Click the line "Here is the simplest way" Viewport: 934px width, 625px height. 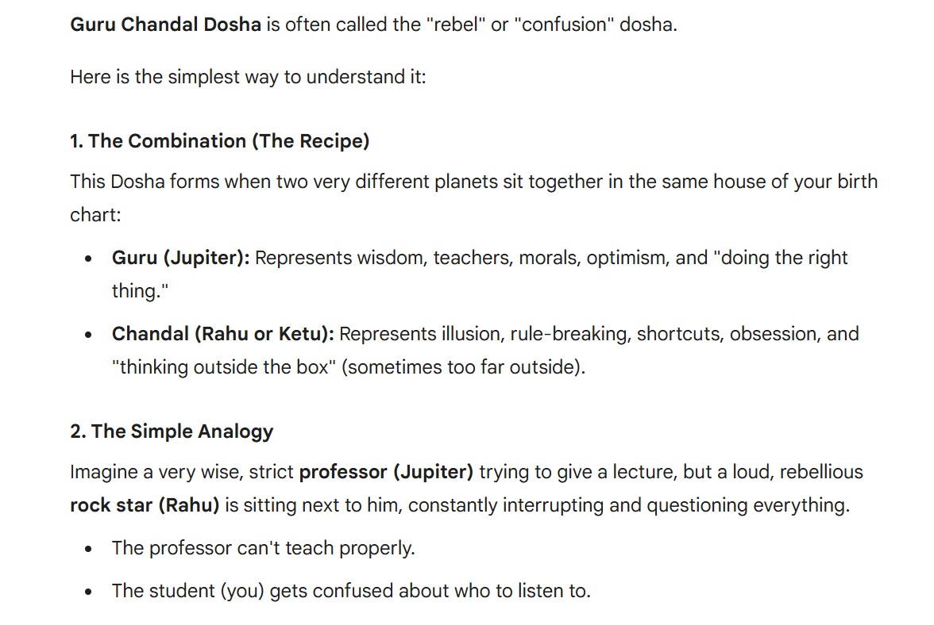tap(248, 78)
